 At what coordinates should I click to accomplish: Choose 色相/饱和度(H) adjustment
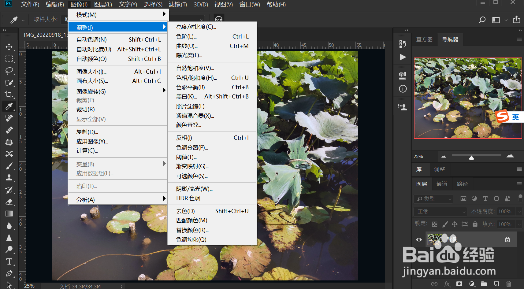click(212, 78)
